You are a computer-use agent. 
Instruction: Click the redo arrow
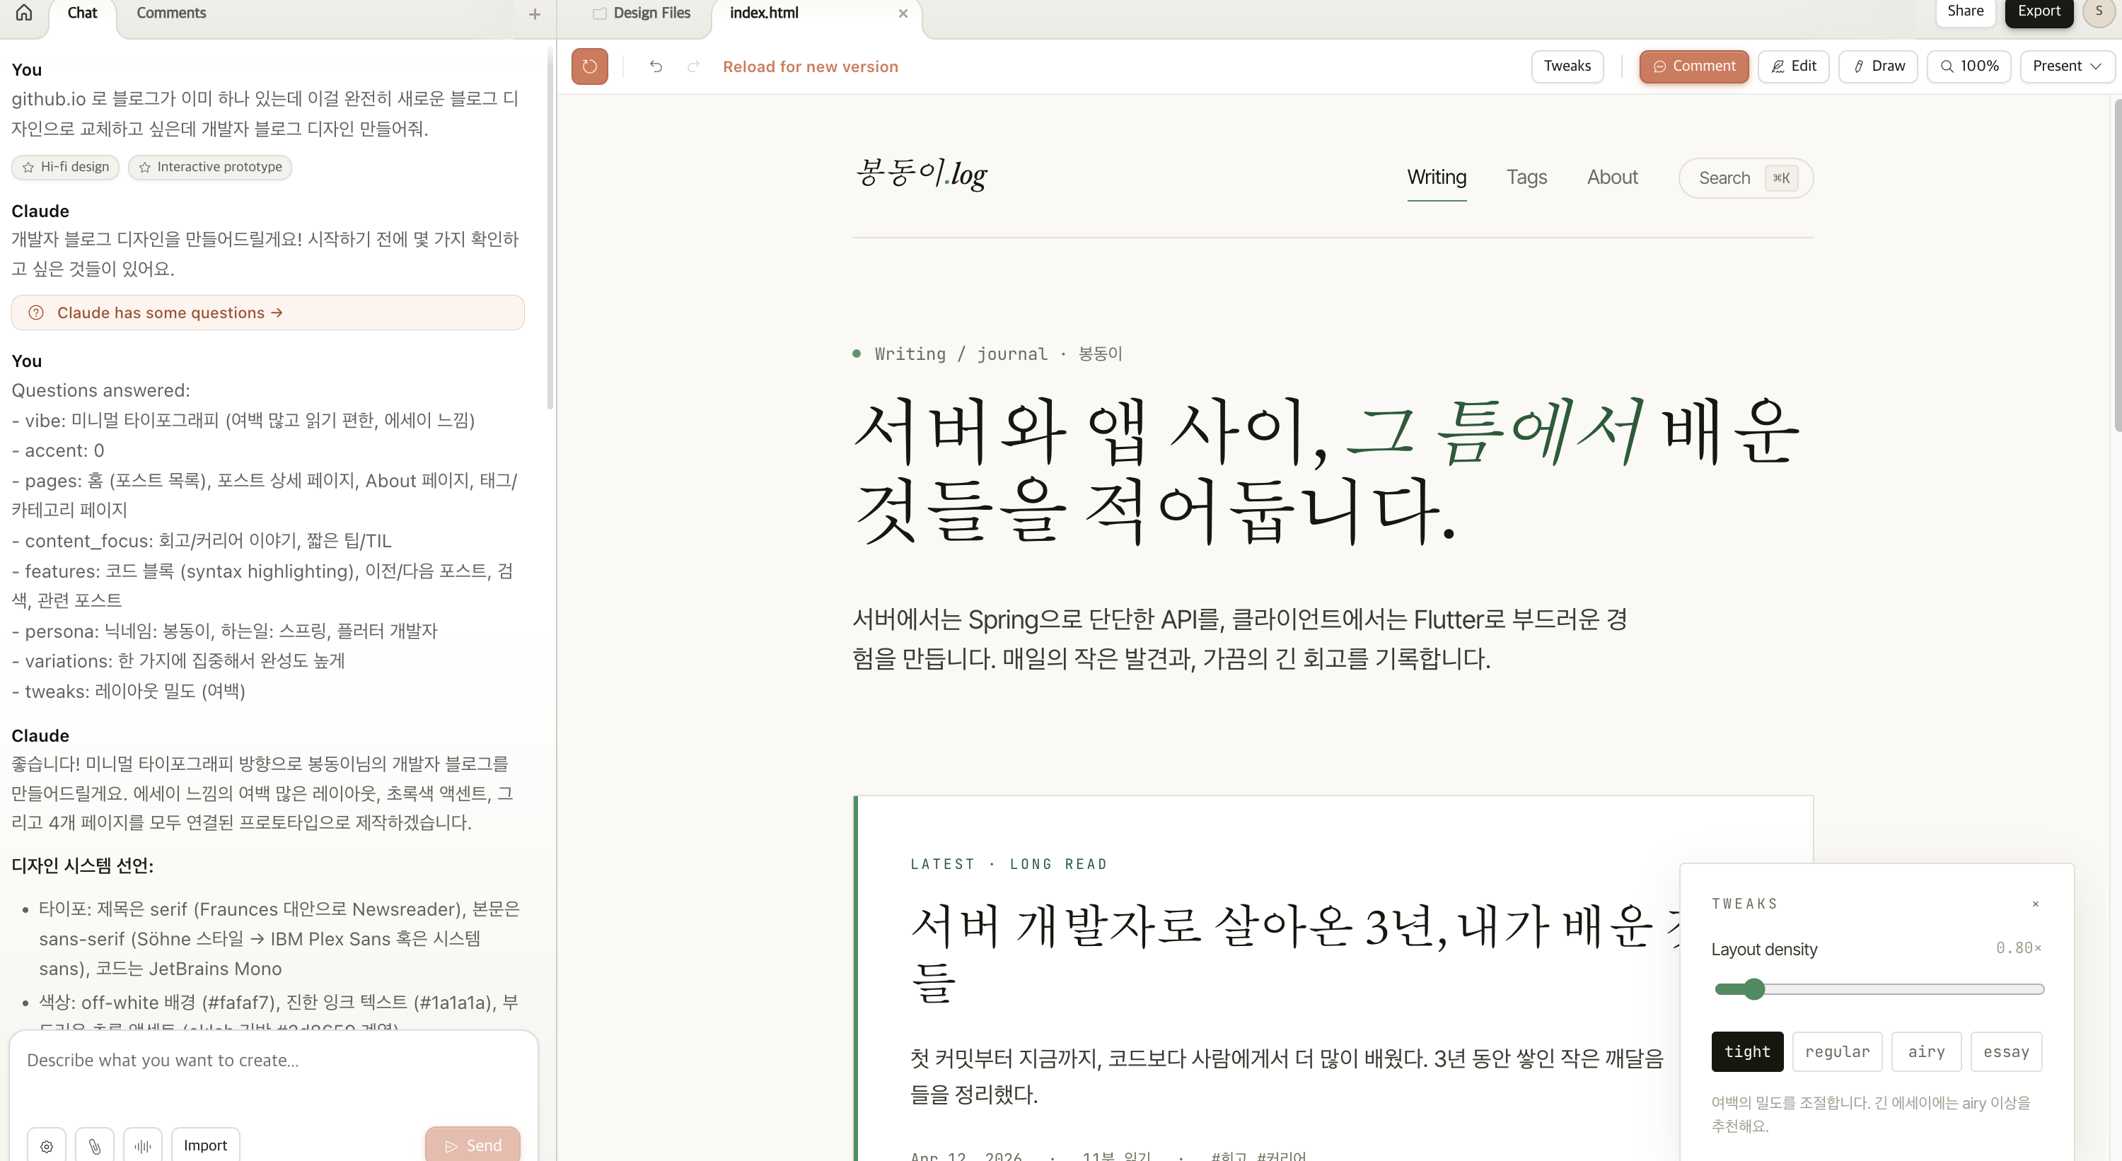pos(694,66)
